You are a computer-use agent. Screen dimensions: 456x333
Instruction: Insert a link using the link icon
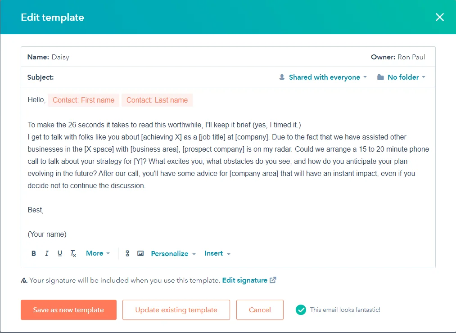coord(127,253)
